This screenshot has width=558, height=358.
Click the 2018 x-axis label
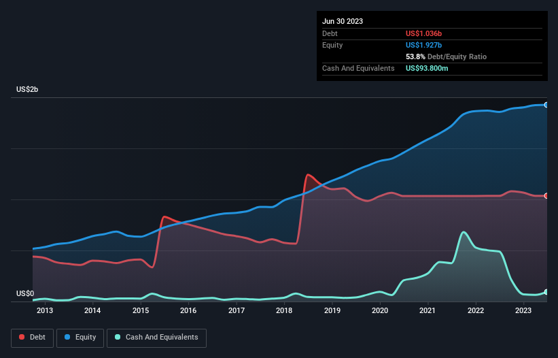pyautogui.click(x=284, y=310)
